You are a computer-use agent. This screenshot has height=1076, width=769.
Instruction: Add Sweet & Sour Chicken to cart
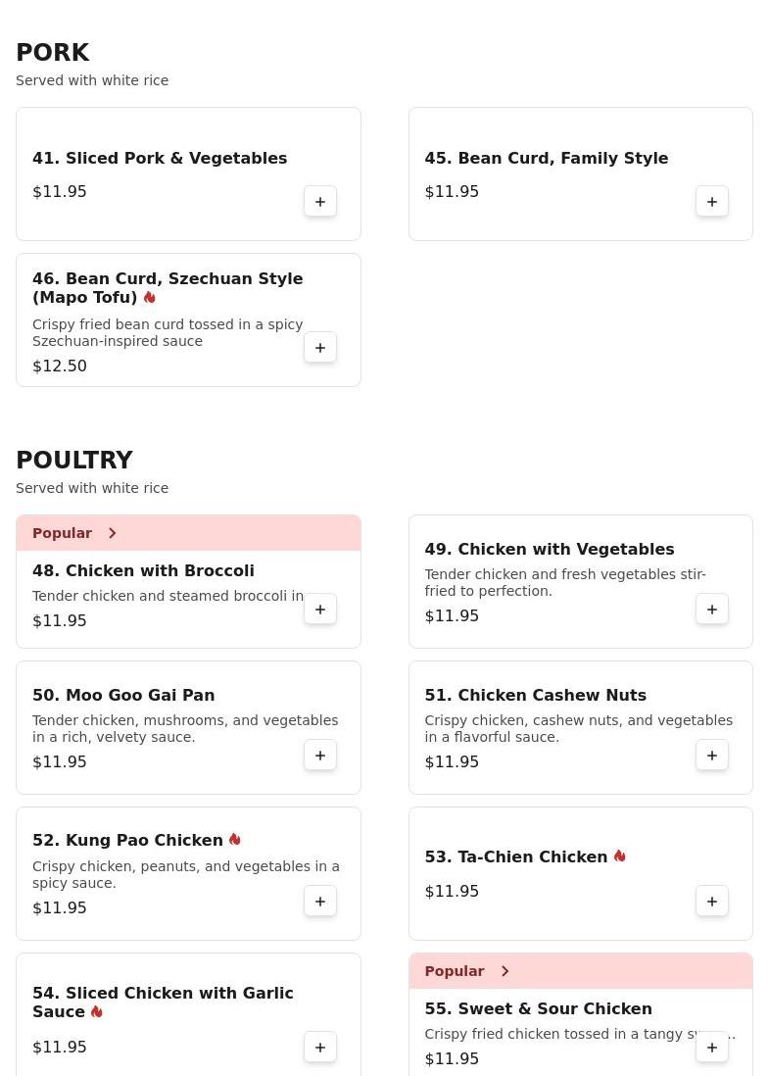(x=712, y=1048)
